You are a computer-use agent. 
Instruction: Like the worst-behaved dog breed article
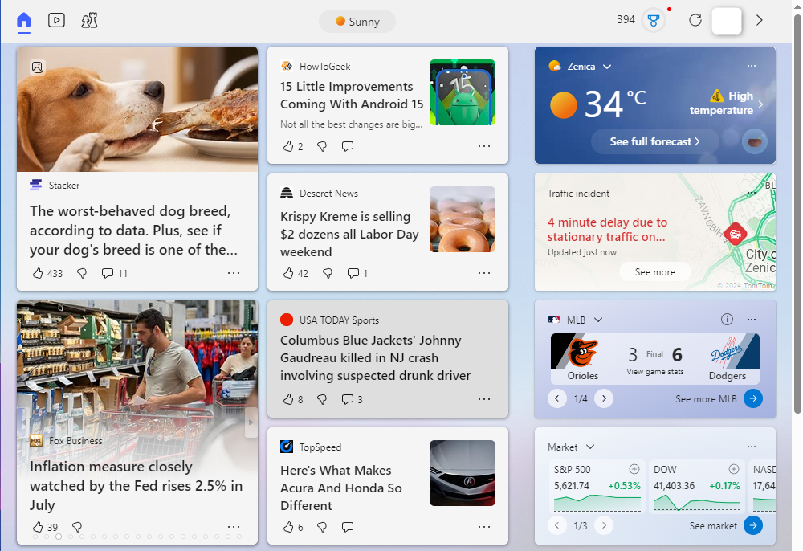click(x=38, y=273)
